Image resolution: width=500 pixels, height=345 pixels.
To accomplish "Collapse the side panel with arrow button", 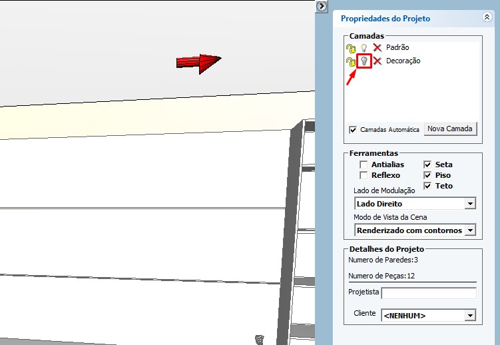I will pos(322,6).
